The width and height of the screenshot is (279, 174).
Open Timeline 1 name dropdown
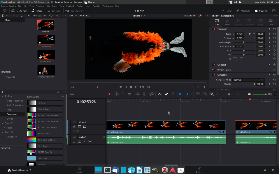click(138, 16)
